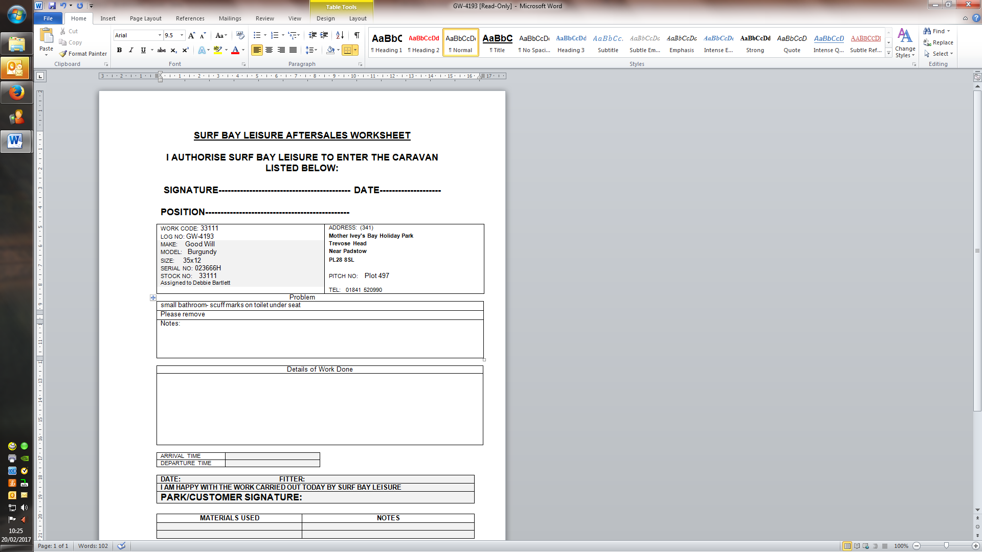Click the Clear Formatting icon

coord(240,35)
